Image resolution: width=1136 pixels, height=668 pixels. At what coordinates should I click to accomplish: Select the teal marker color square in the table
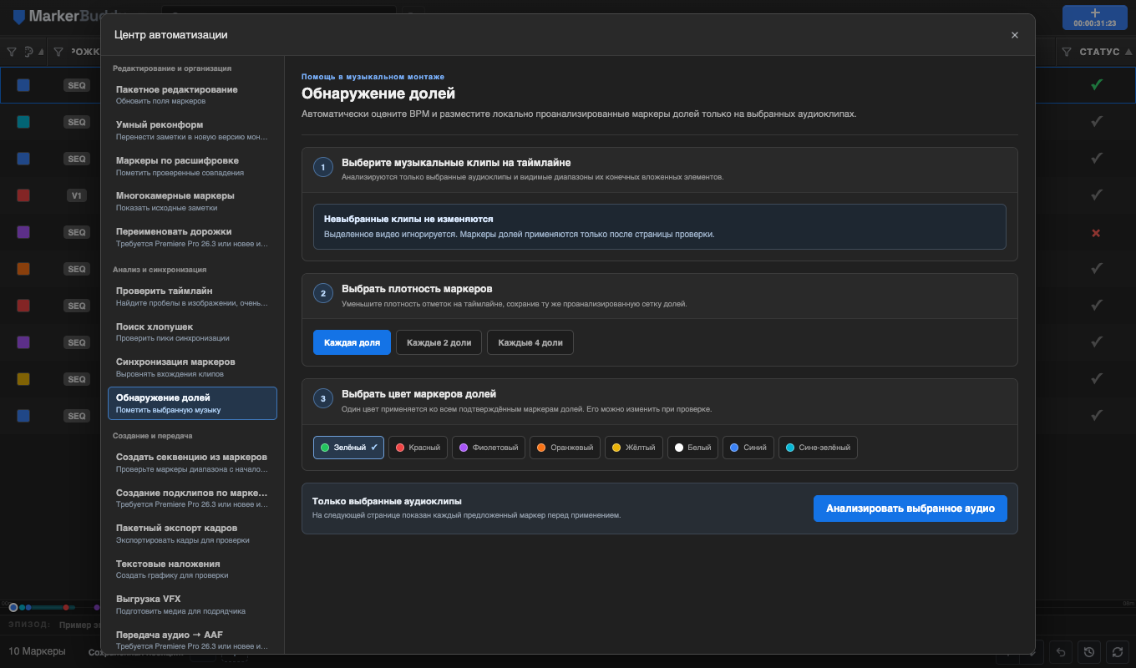23,122
